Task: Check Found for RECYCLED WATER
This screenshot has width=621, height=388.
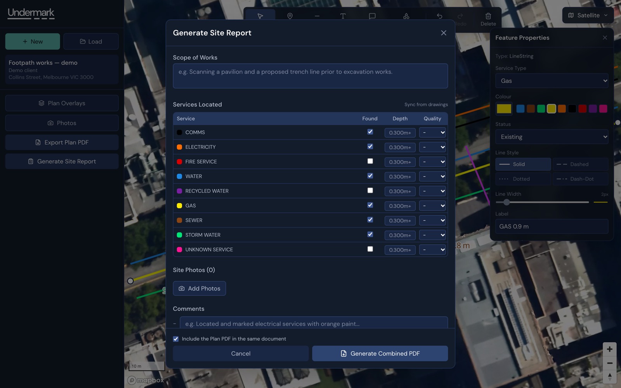Action: 370,191
